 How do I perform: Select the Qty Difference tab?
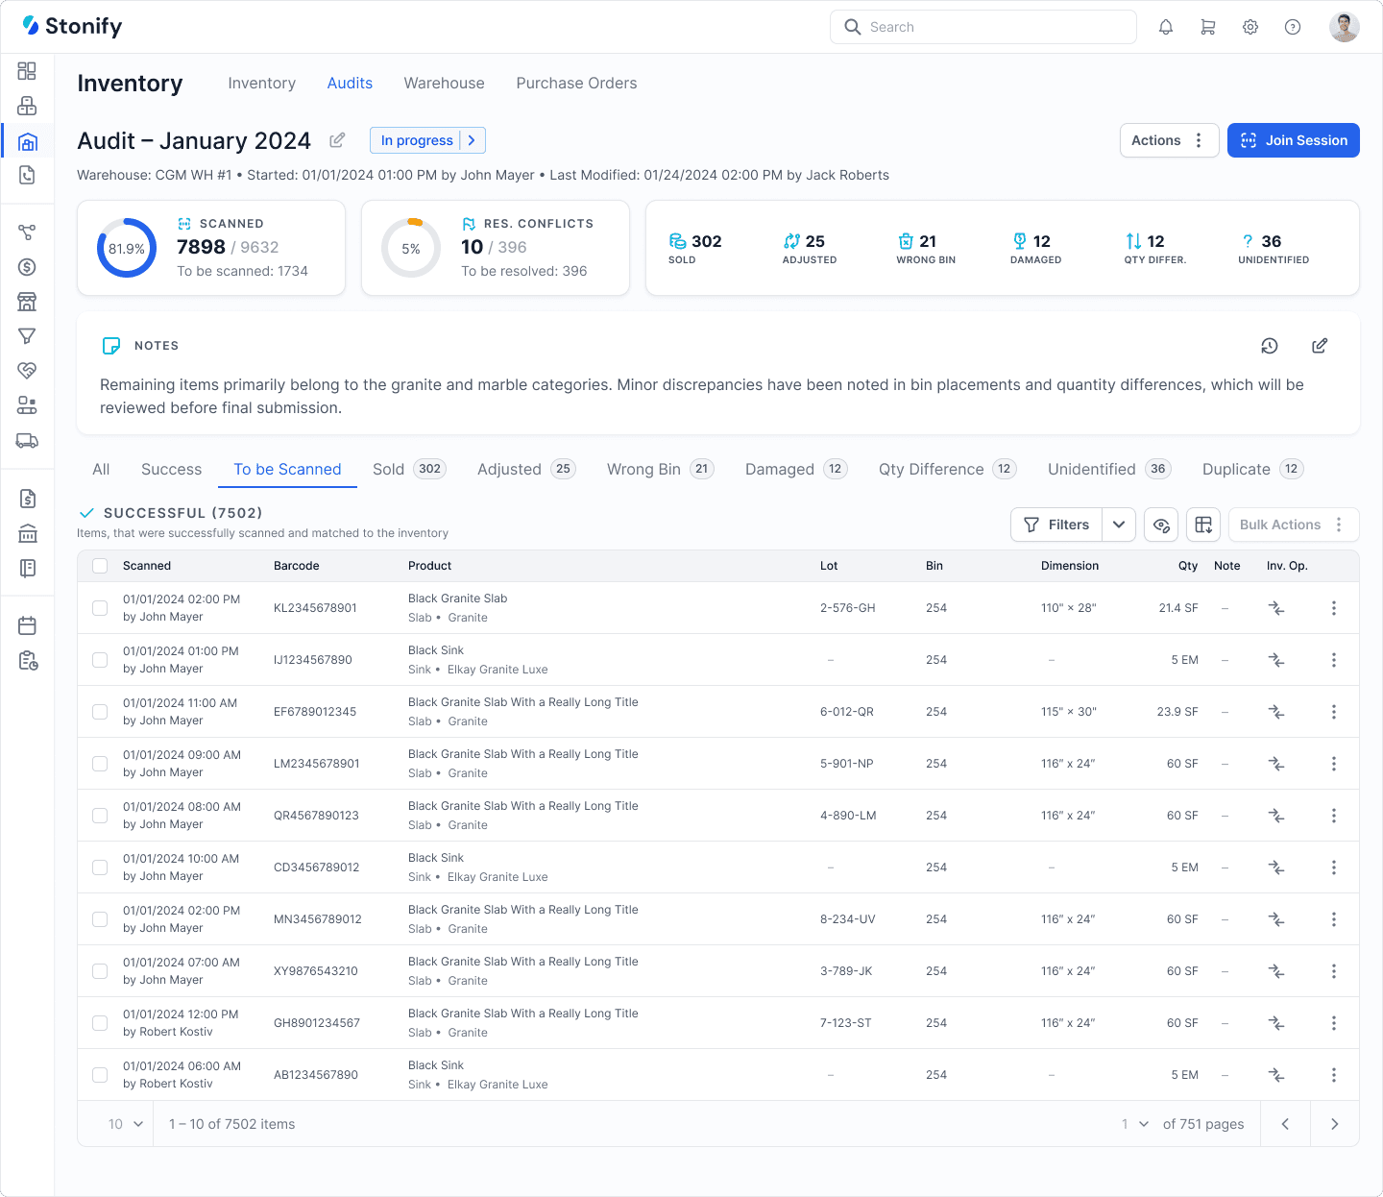point(947,469)
